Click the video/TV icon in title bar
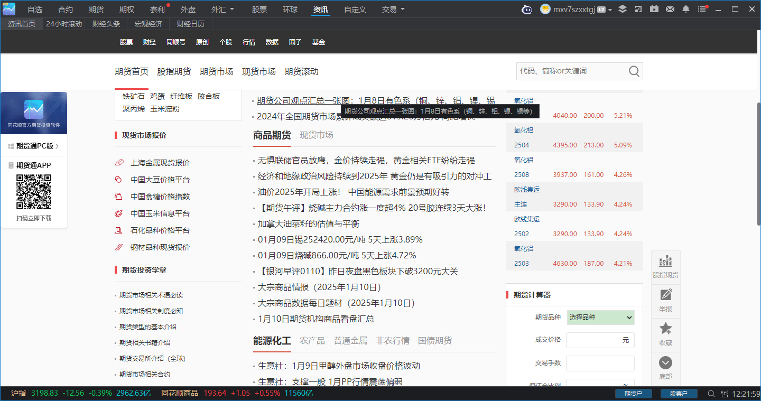761x401 pixels. click(x=654, y=9)
